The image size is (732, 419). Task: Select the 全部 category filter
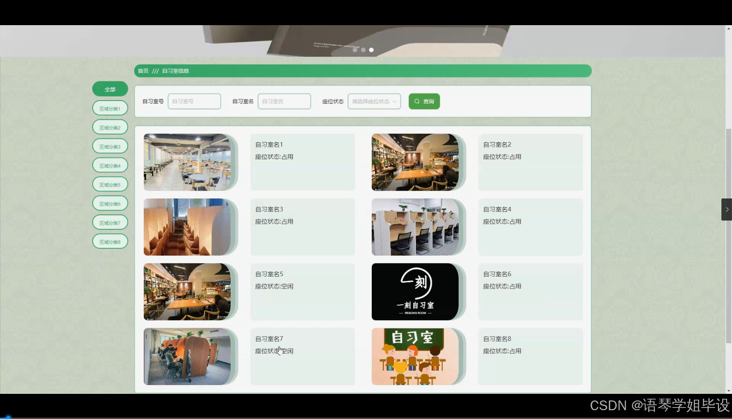click(110, 89)
